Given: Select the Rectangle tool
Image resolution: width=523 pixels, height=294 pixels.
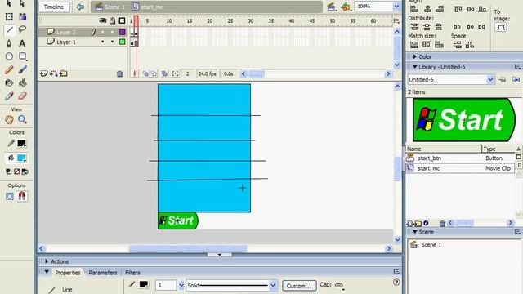Looking at the screenshot, I should 22,56.
